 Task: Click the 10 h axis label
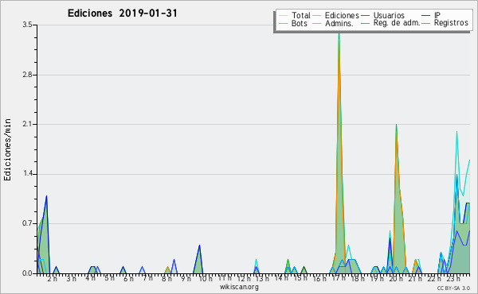206,278
